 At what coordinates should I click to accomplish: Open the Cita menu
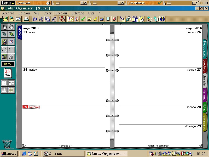(x=91, y=13)
